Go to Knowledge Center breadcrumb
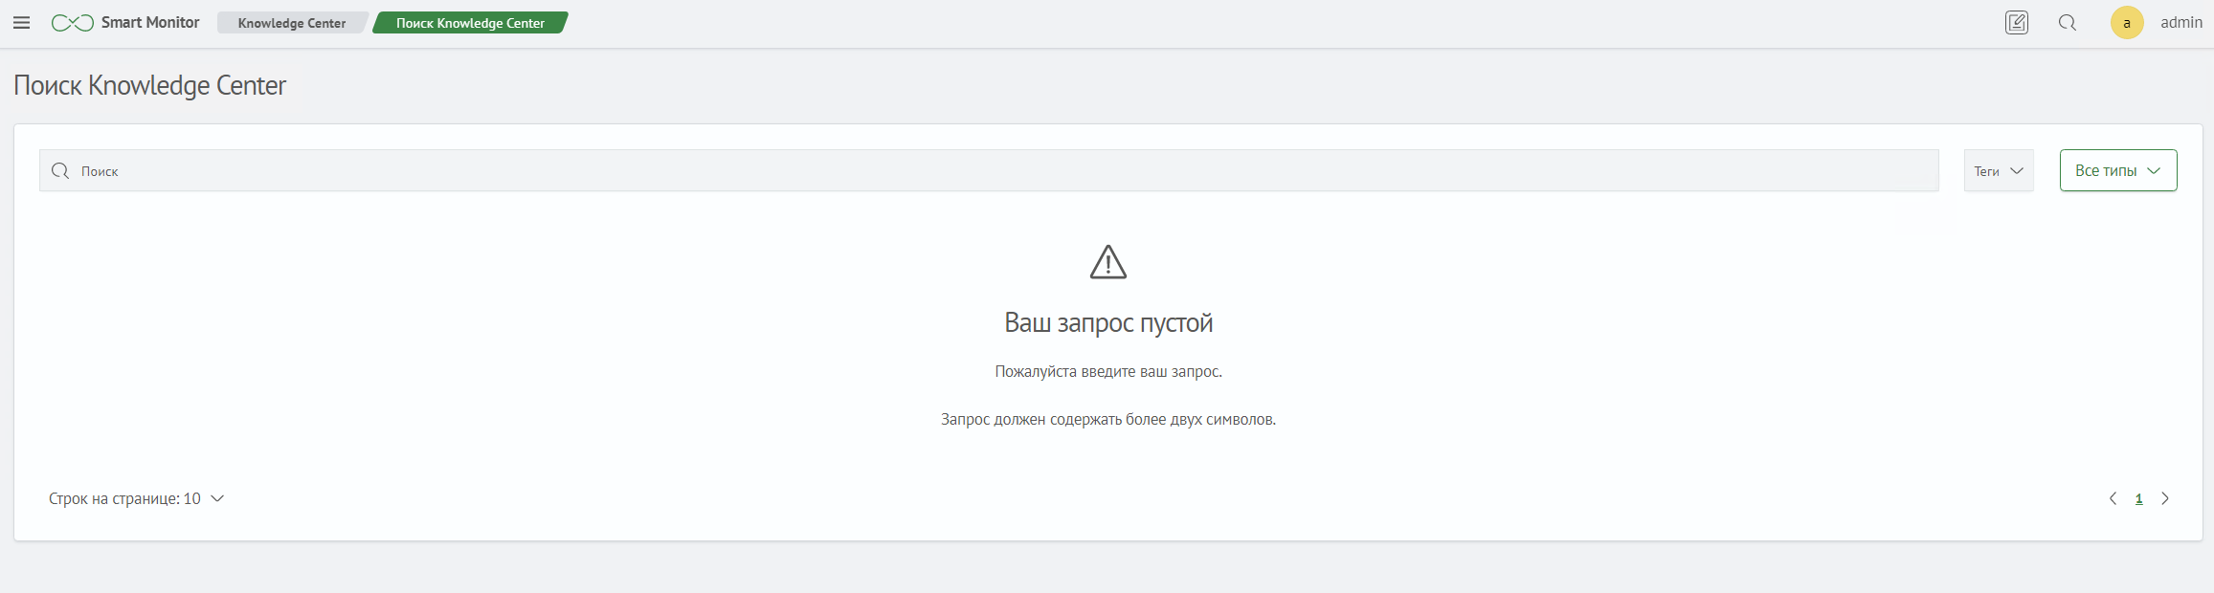The height and width of the screenshot is (593, 2214). (292, 23)
